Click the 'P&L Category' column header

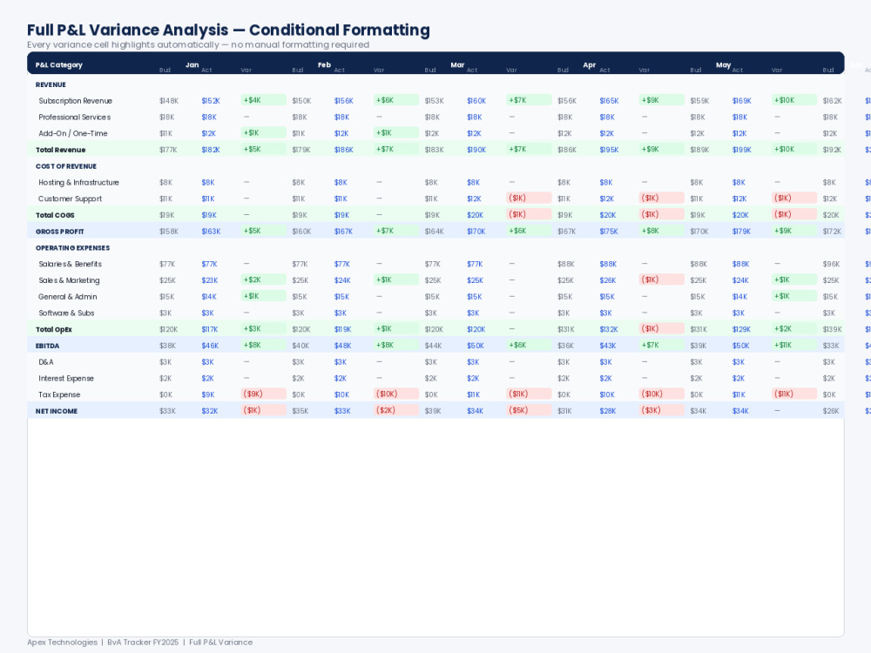[59, 65]
